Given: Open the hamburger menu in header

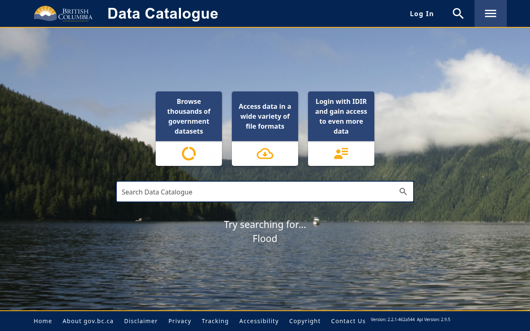Looking at the screenshot, I should pos(491,14).
